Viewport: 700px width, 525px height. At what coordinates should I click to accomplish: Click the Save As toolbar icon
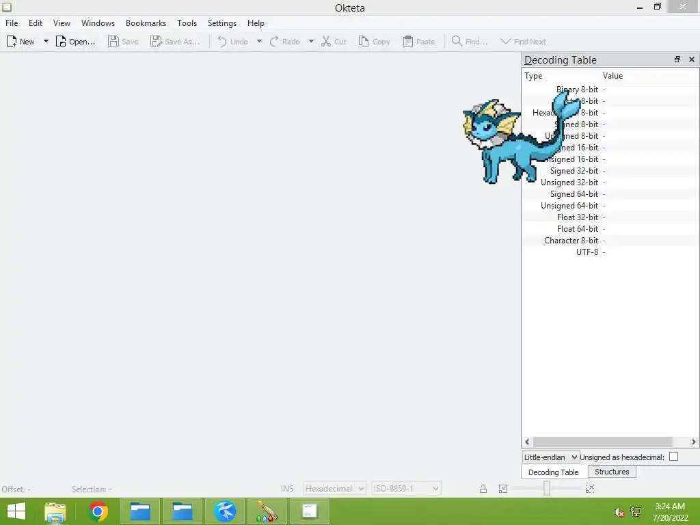(156, 42)
